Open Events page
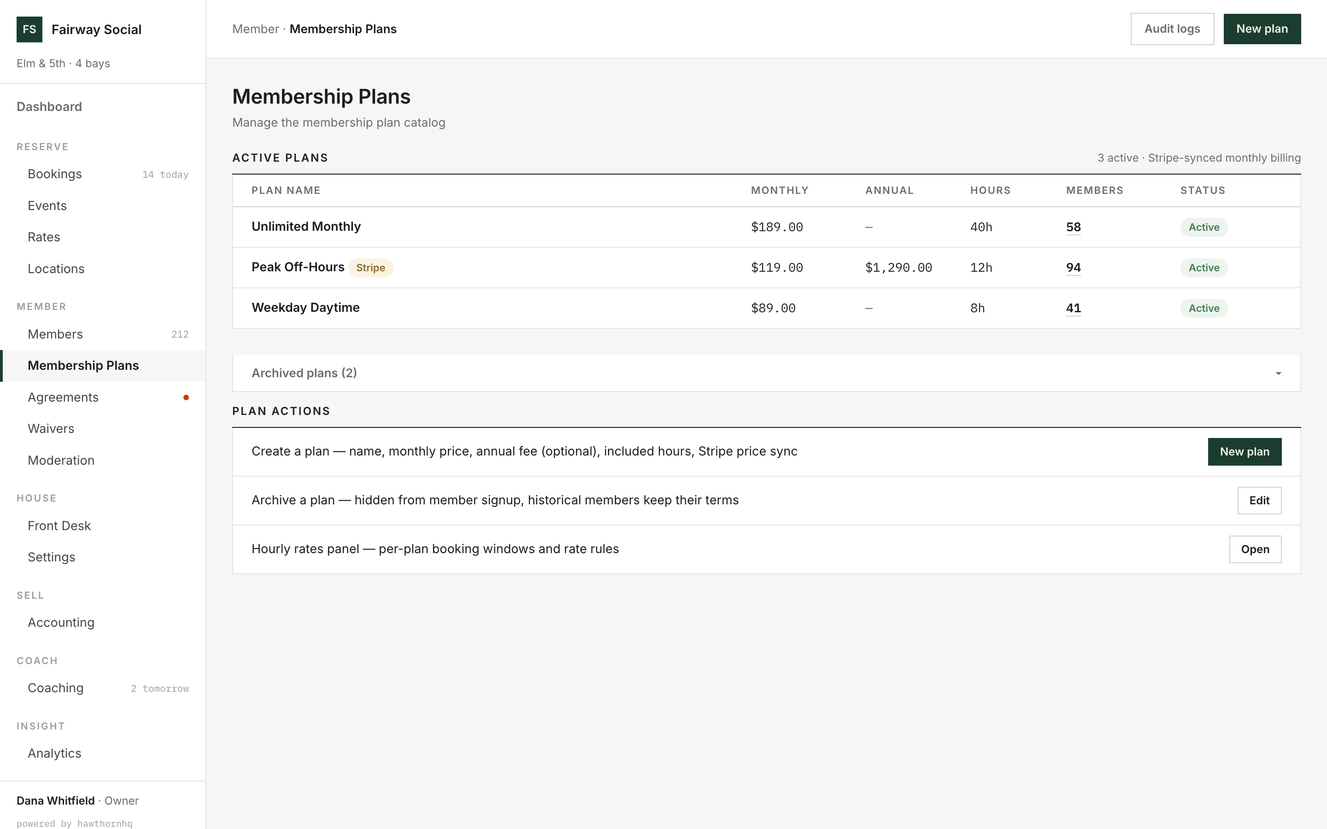Screen dimensions: 1327x829 tap(103, 205)
